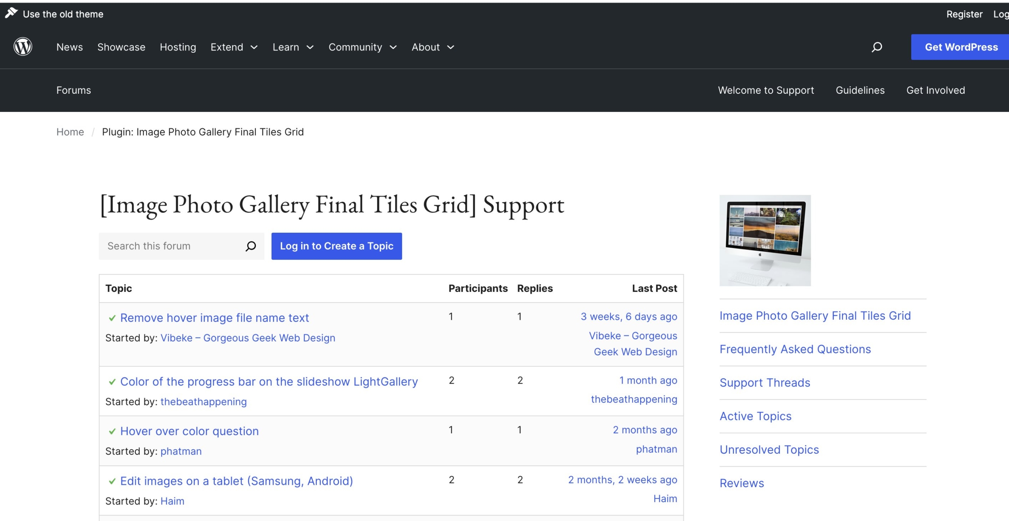
Task: Click resolved checkmark on Edit images on tablet topic
Action: pyautogui.click(x=112, y=481)
